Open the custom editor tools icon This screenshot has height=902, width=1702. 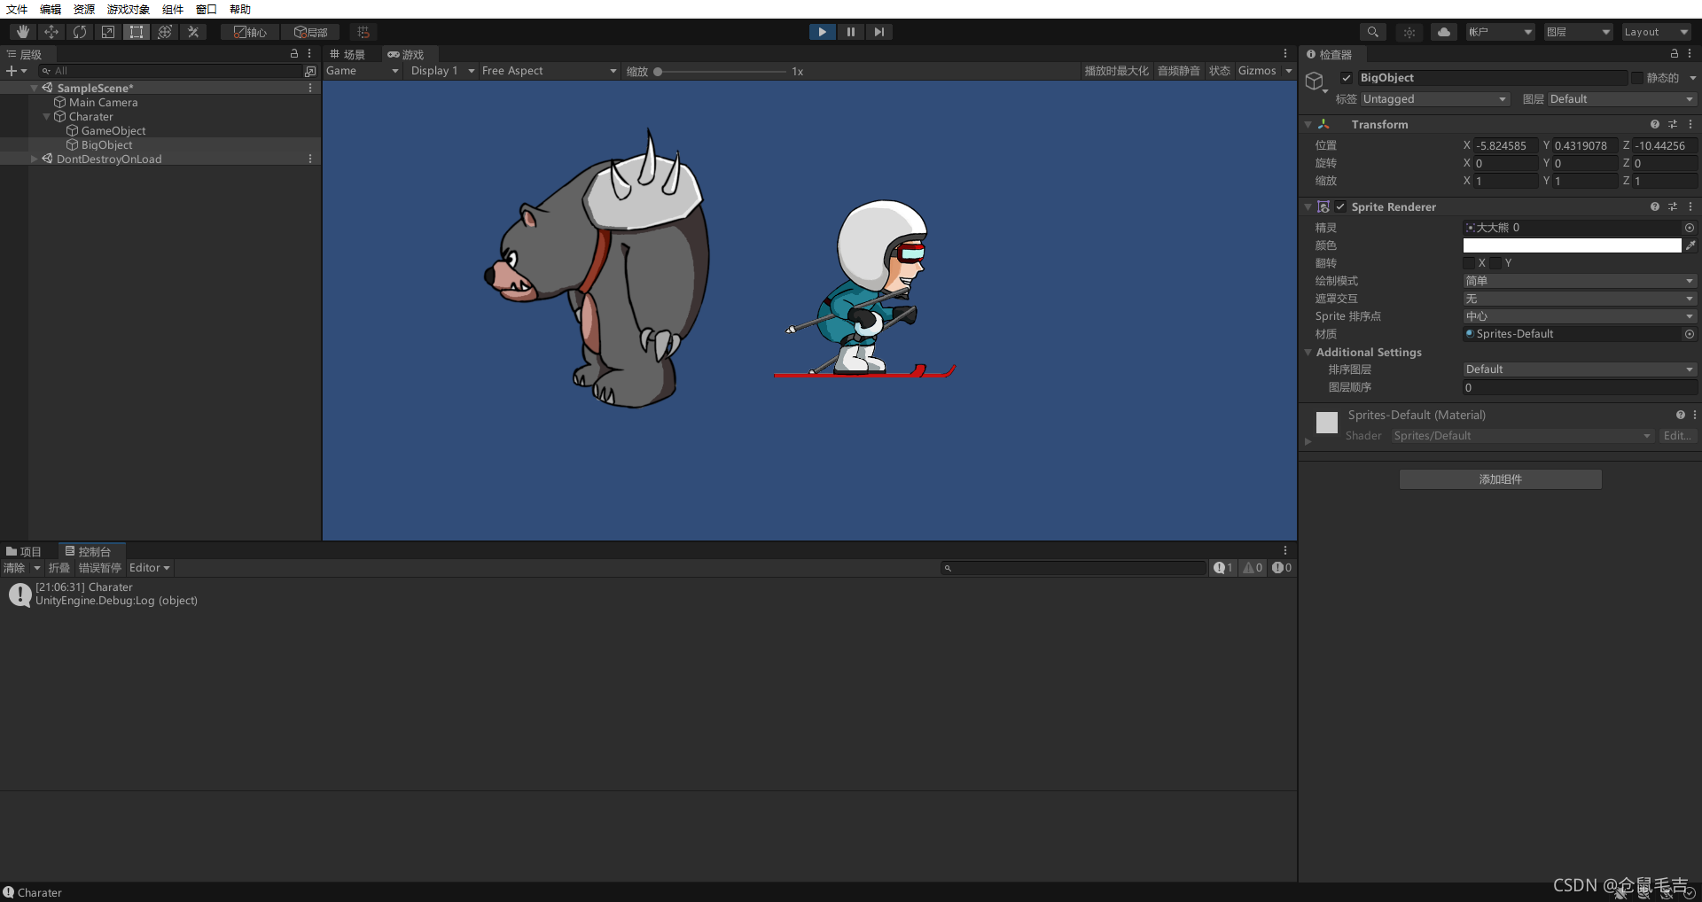coord(193,32)
